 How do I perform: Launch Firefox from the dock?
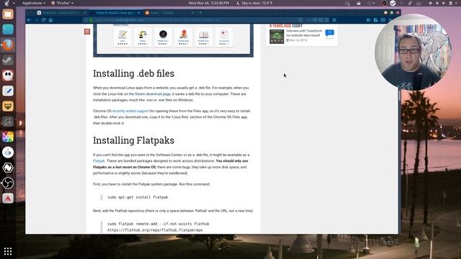coord(8,45)
